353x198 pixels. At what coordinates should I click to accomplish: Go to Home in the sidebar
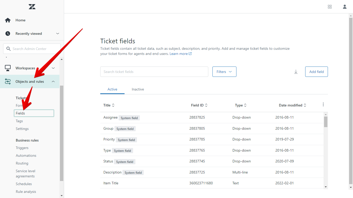pos(20,20)
